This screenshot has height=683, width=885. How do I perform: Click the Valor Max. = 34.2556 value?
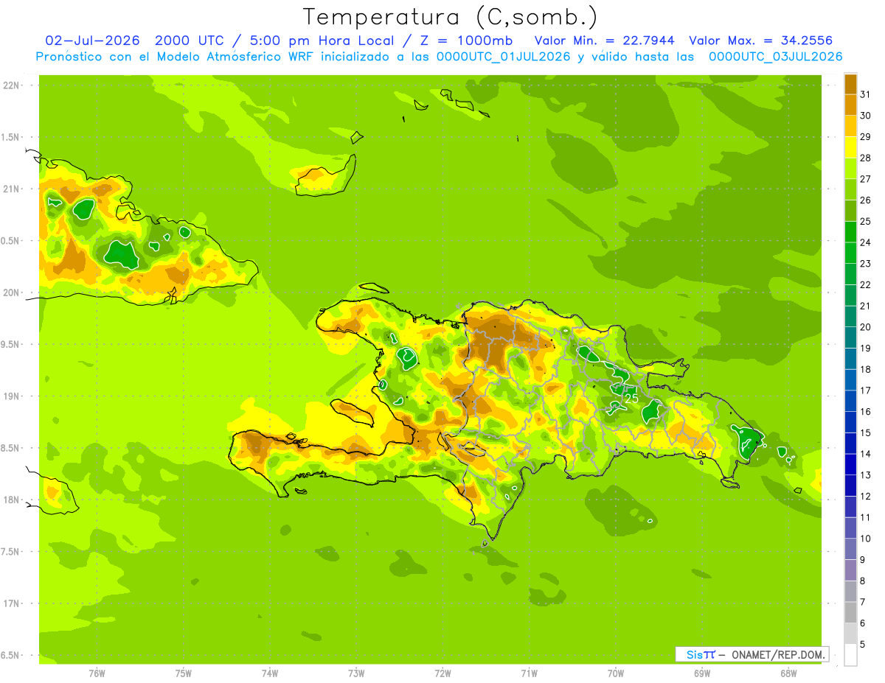(761, 41)
